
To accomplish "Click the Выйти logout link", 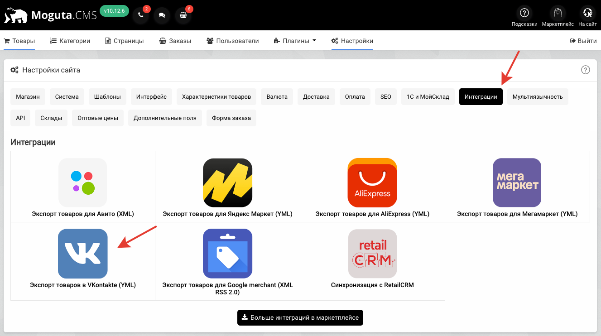I will (x=583, y=41).
